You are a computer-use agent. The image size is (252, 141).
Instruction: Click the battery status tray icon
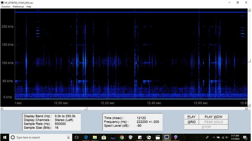tap(218, 137)
